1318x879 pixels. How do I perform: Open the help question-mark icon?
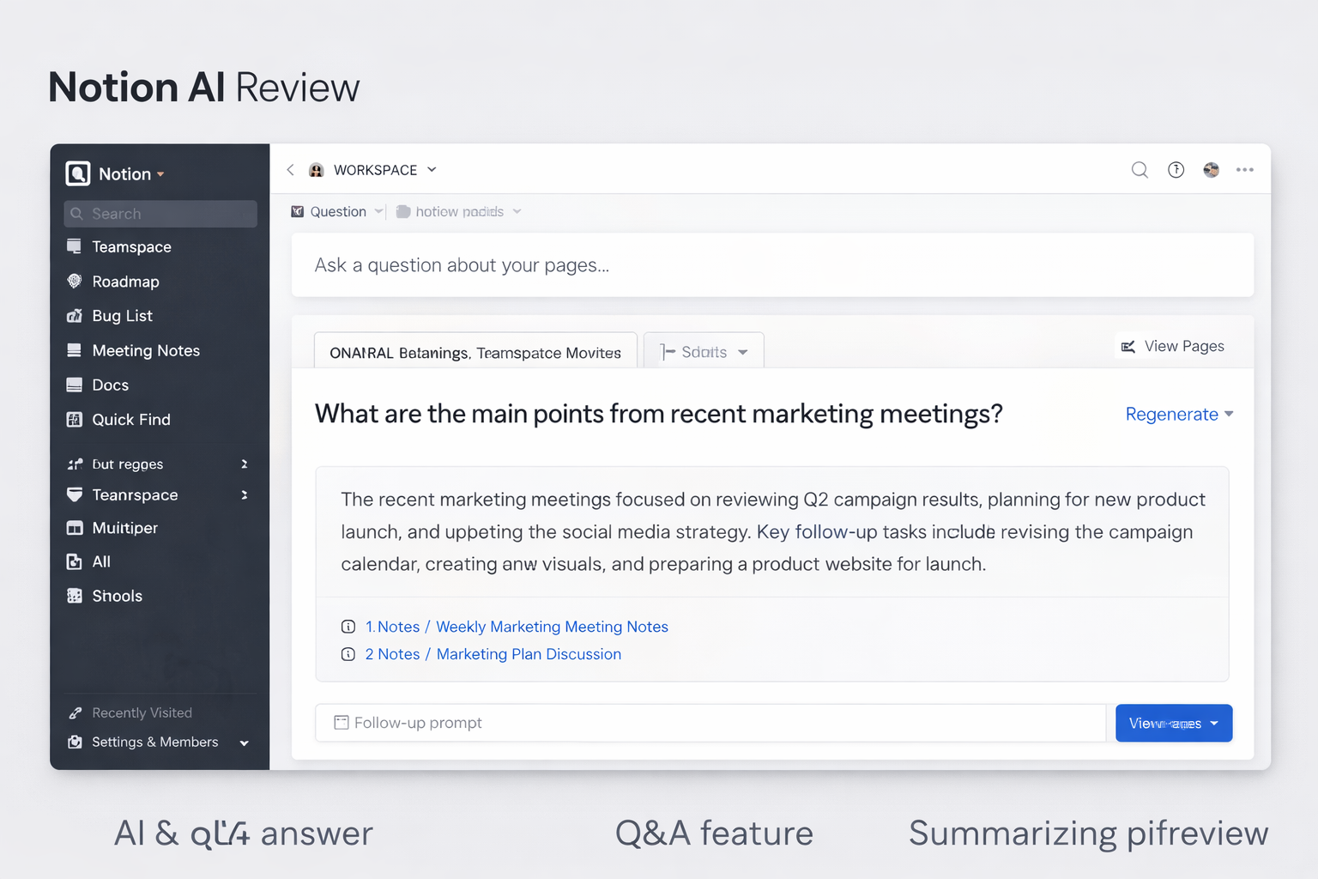[1176, 169]
